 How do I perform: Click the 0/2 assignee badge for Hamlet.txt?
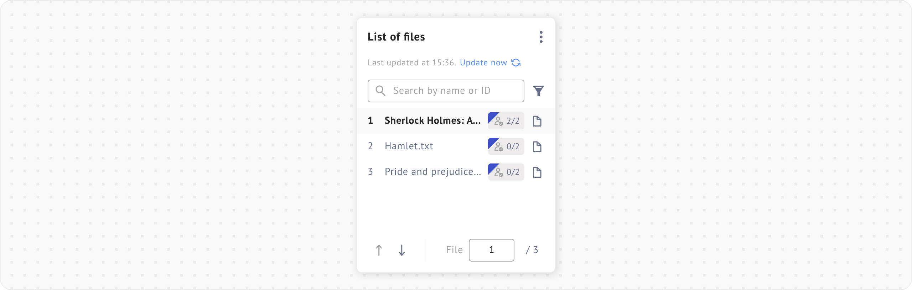tap(506, 146)
